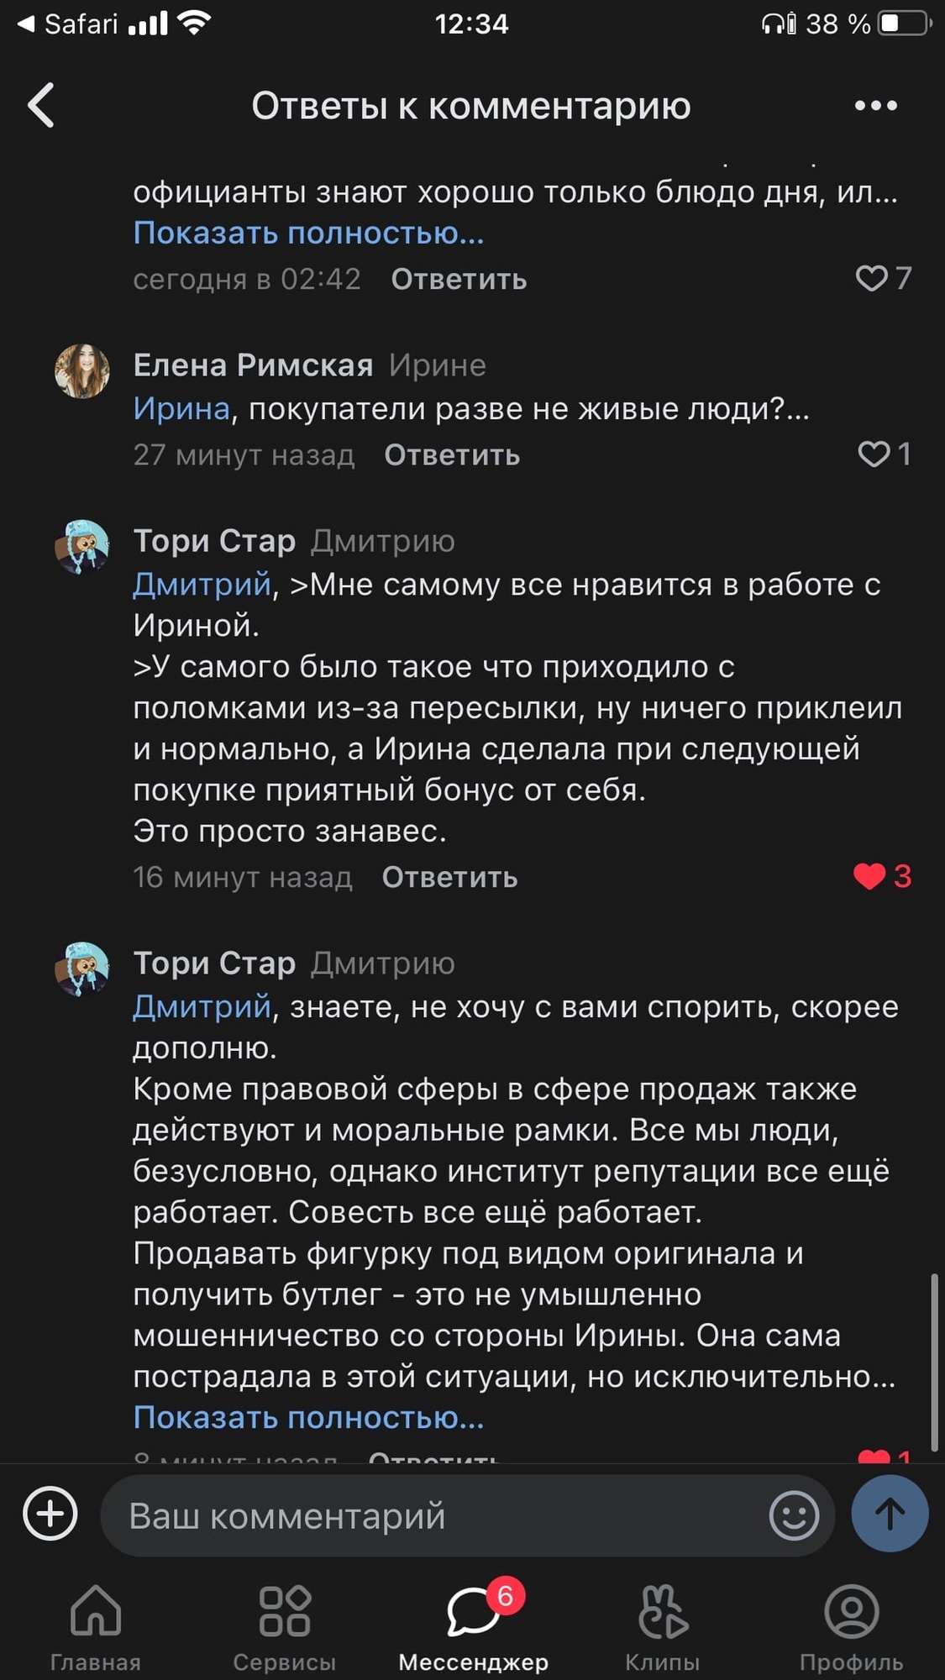Toggle heart on the comment with 7 likes
This screenshot has width=945, height=1680.
[871, 278]
